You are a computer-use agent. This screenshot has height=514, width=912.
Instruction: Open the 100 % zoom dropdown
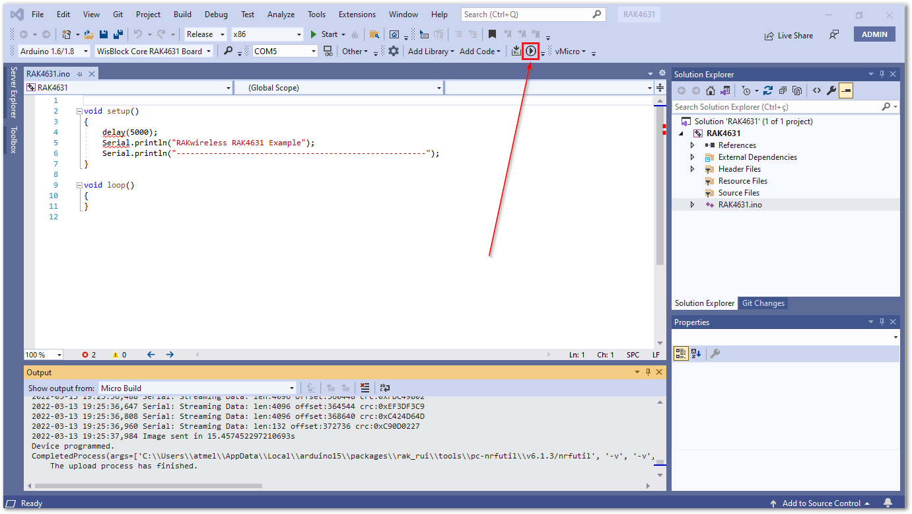pyautogui.click(x=44, y=355)
